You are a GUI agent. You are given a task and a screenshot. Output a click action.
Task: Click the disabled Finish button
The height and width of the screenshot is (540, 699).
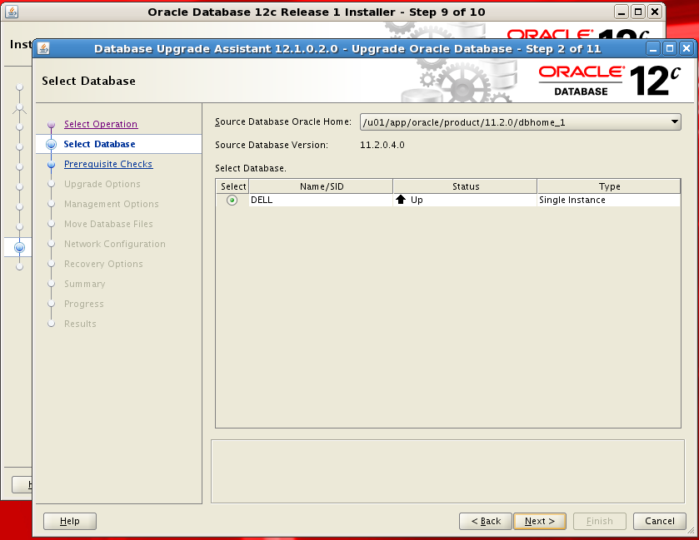[x=600, y=521]
